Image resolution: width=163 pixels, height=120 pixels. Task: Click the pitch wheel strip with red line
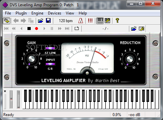point(11,100)
